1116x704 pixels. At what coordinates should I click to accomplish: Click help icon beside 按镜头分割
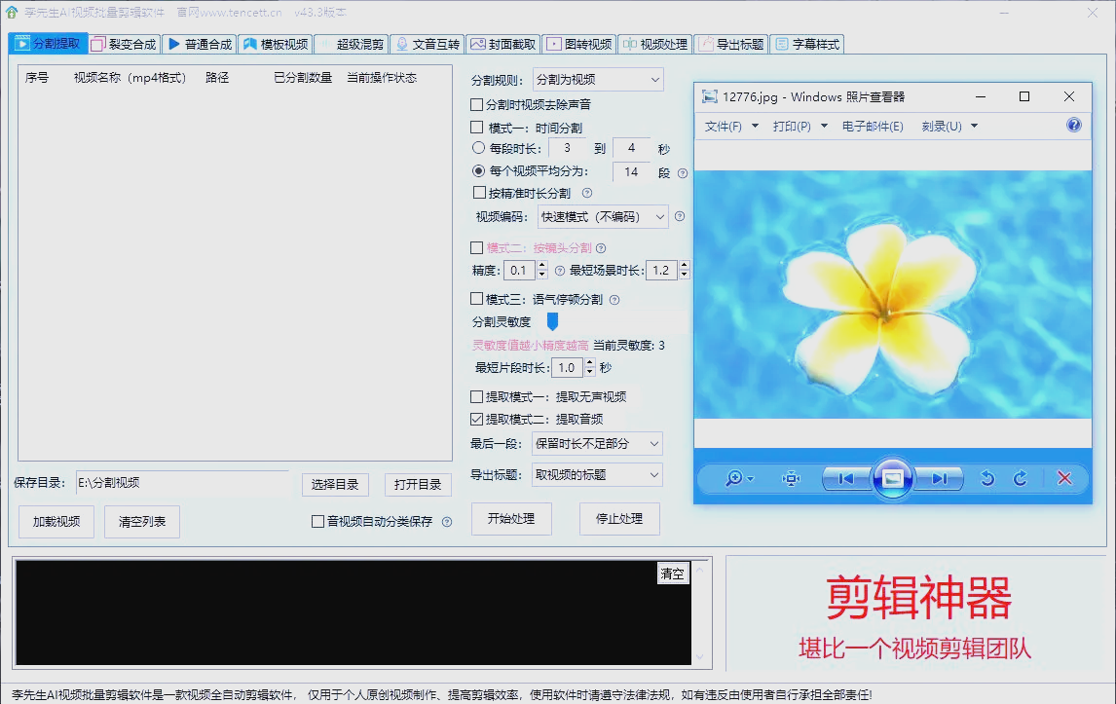click(601, 248)
